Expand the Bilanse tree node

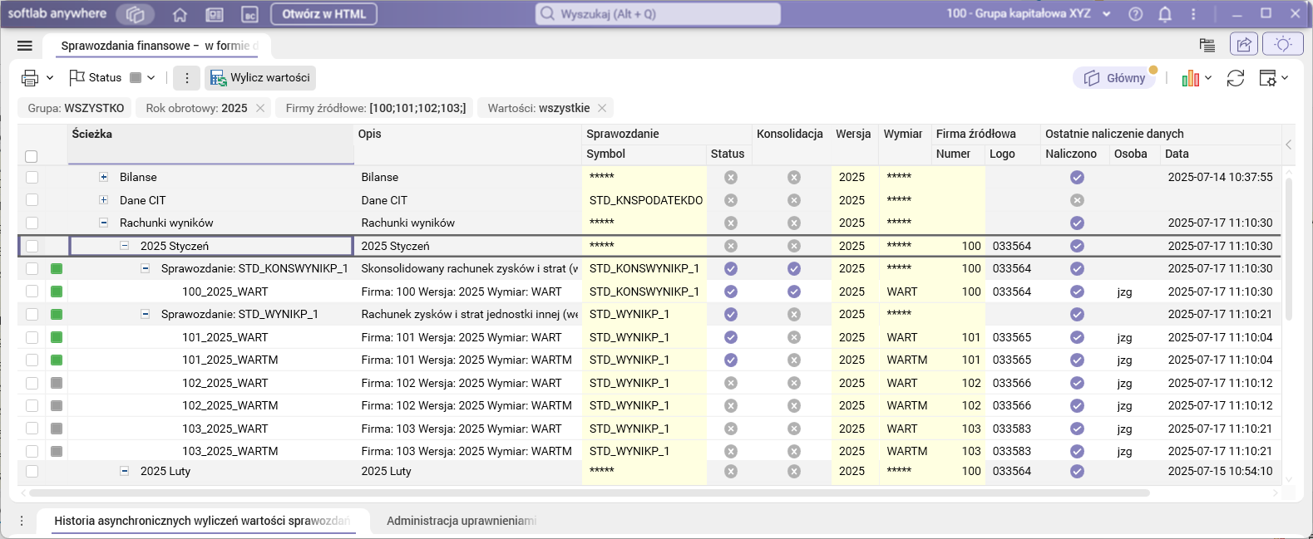pos(104,177)
